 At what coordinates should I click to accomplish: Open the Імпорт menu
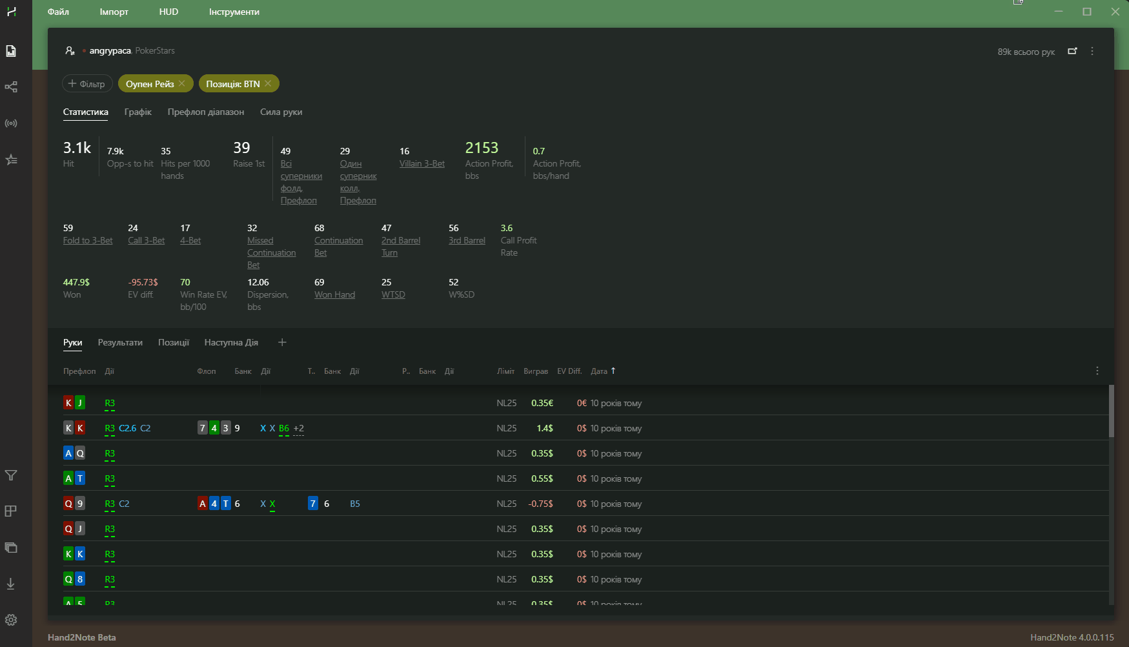click(x=114, y=12)
